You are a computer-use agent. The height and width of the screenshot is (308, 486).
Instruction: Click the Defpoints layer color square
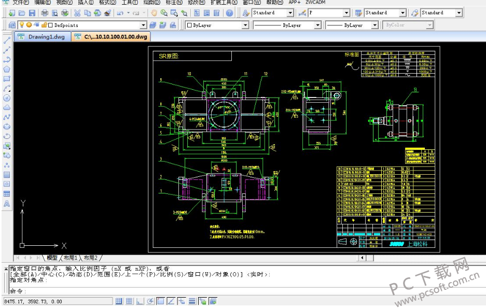click(50, 25)
